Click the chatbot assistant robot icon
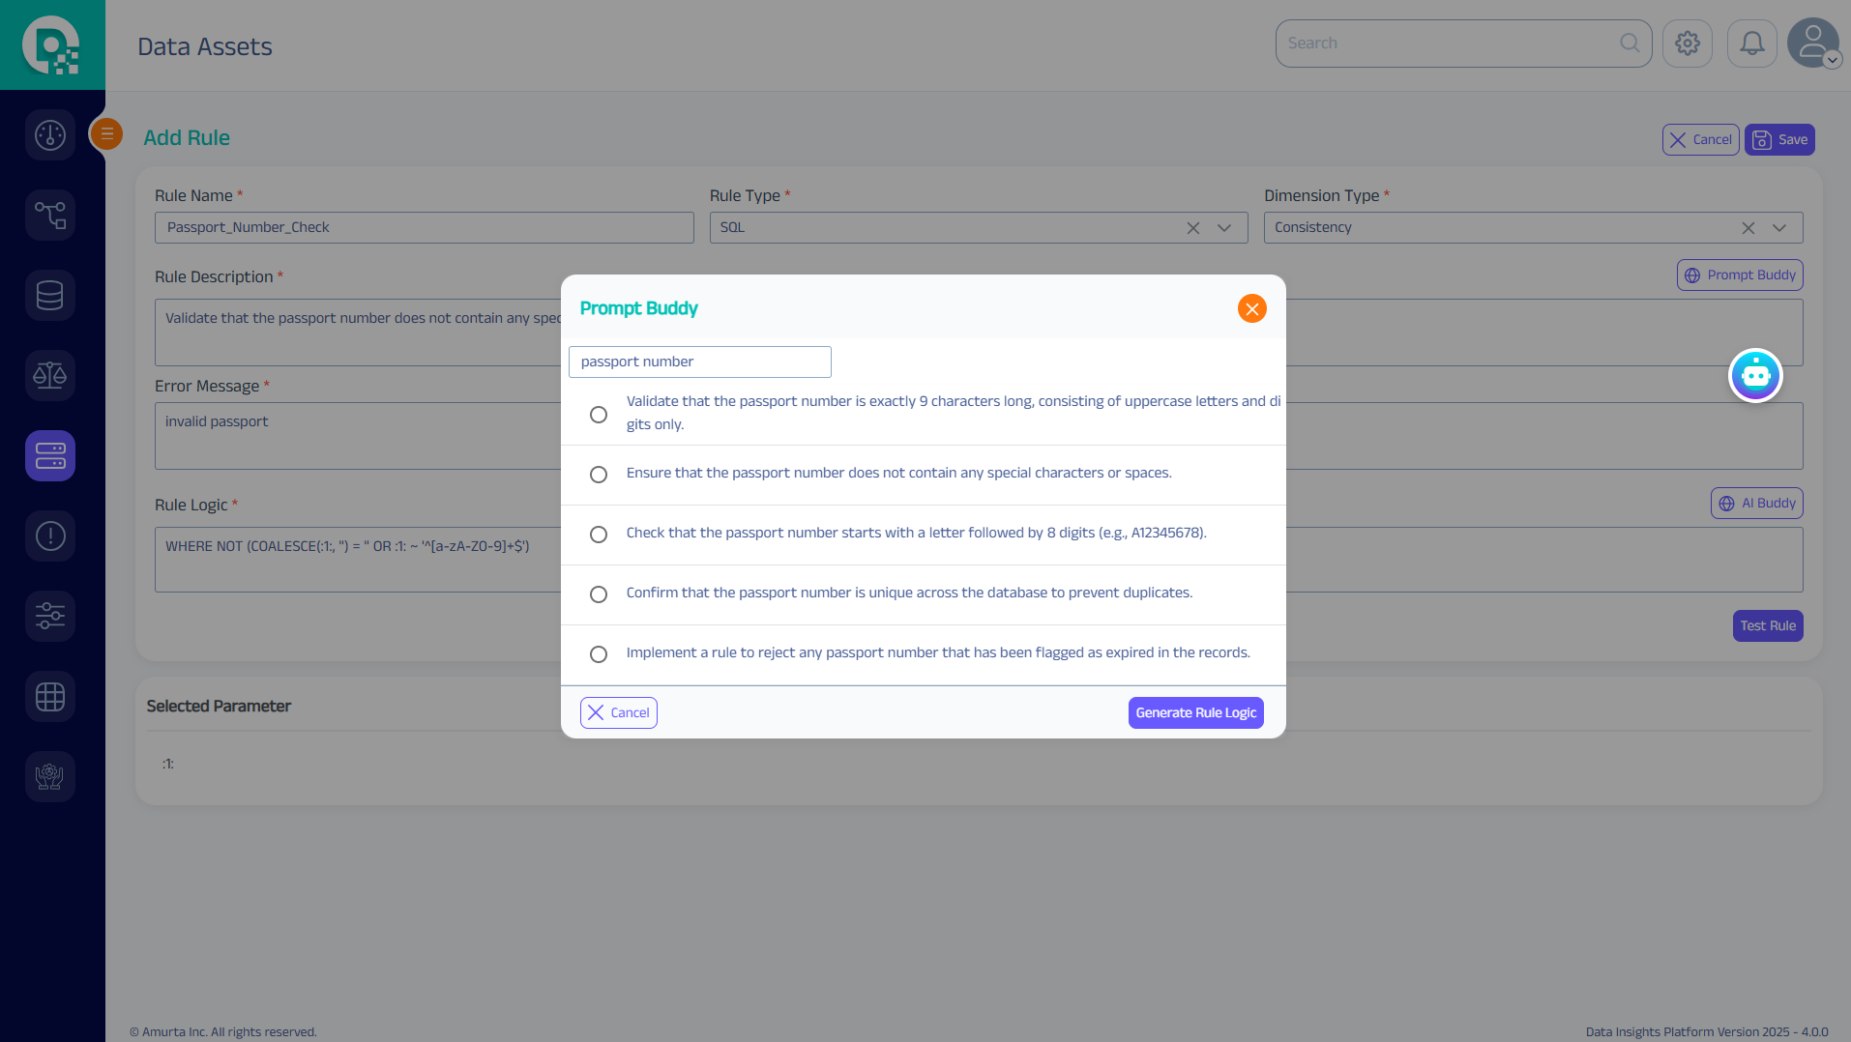 1755,375
